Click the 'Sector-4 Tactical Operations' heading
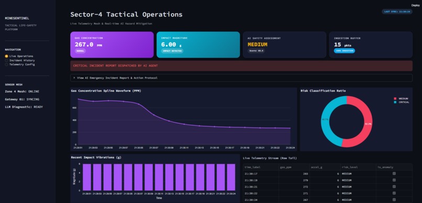Image resolution: width=422 pixels, height=203 pixels. (126, 14)
